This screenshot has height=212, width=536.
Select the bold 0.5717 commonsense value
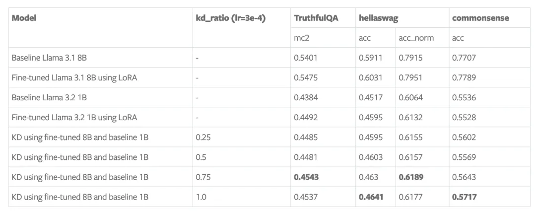coord(464,197)
